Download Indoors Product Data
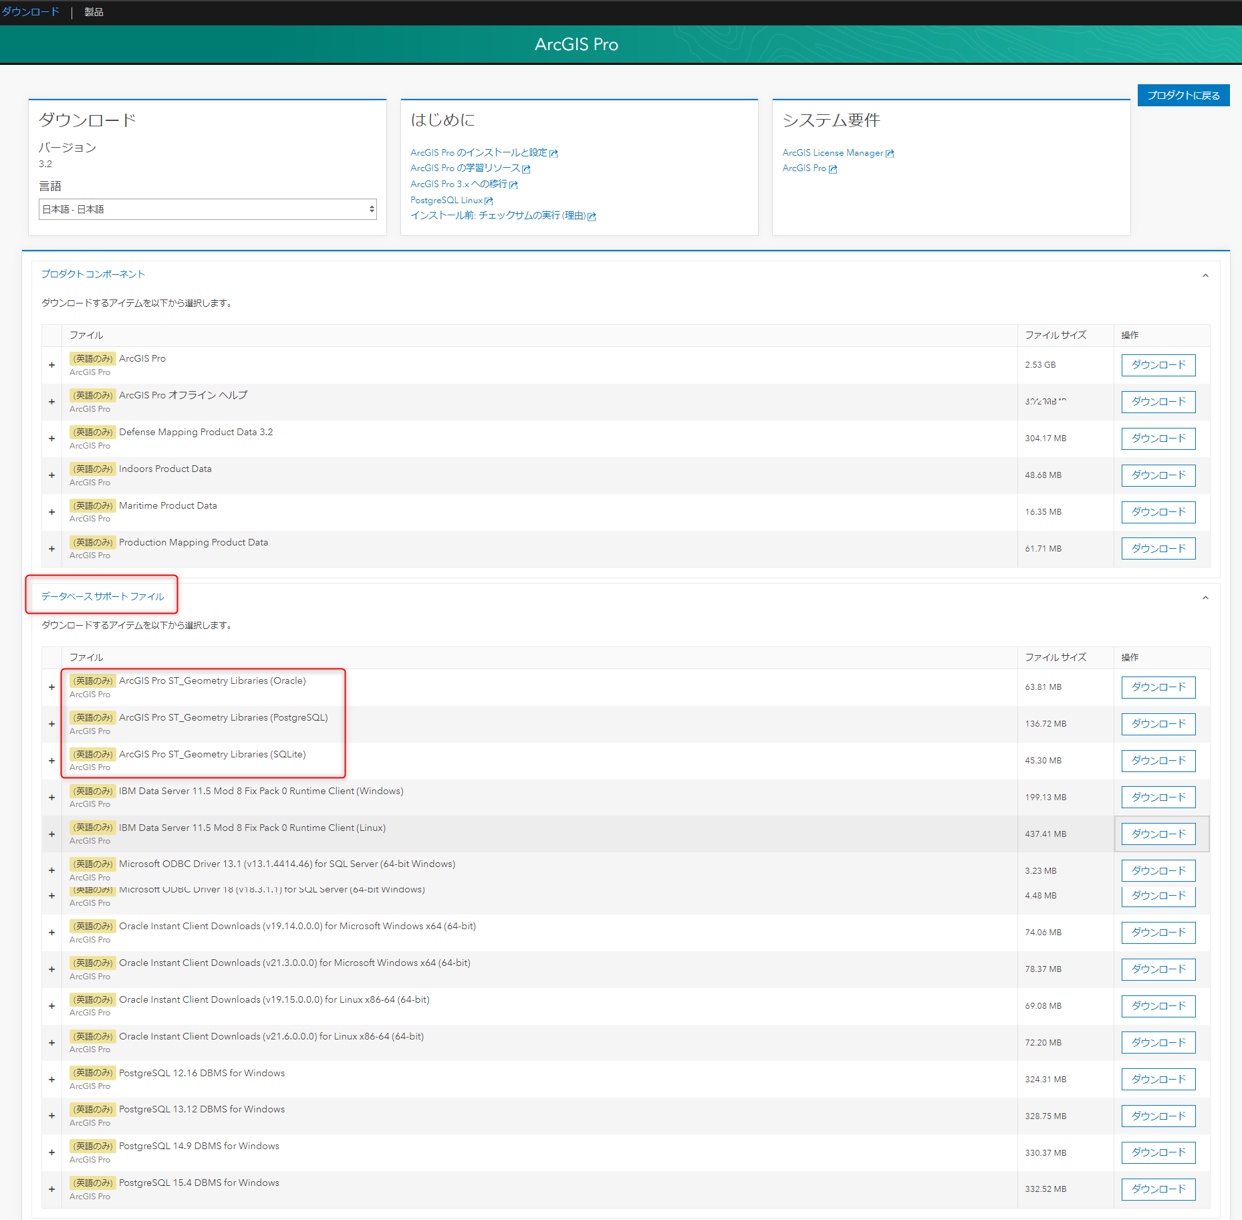 1158,475
